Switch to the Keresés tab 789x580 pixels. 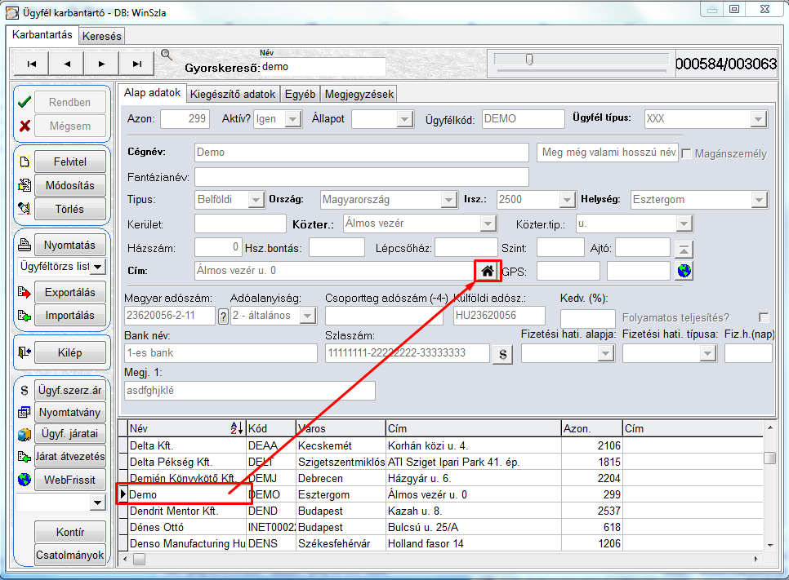[x=101, y=36]
